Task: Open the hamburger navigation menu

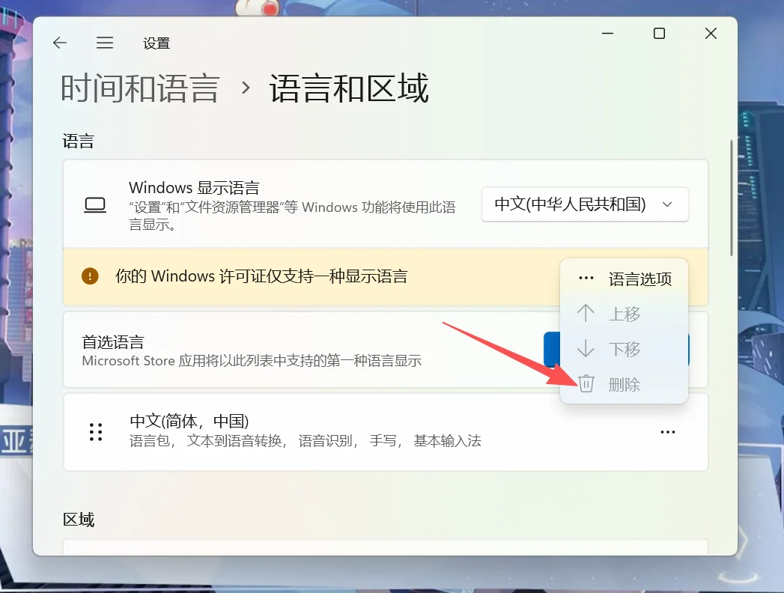Action: coord(105,43)
